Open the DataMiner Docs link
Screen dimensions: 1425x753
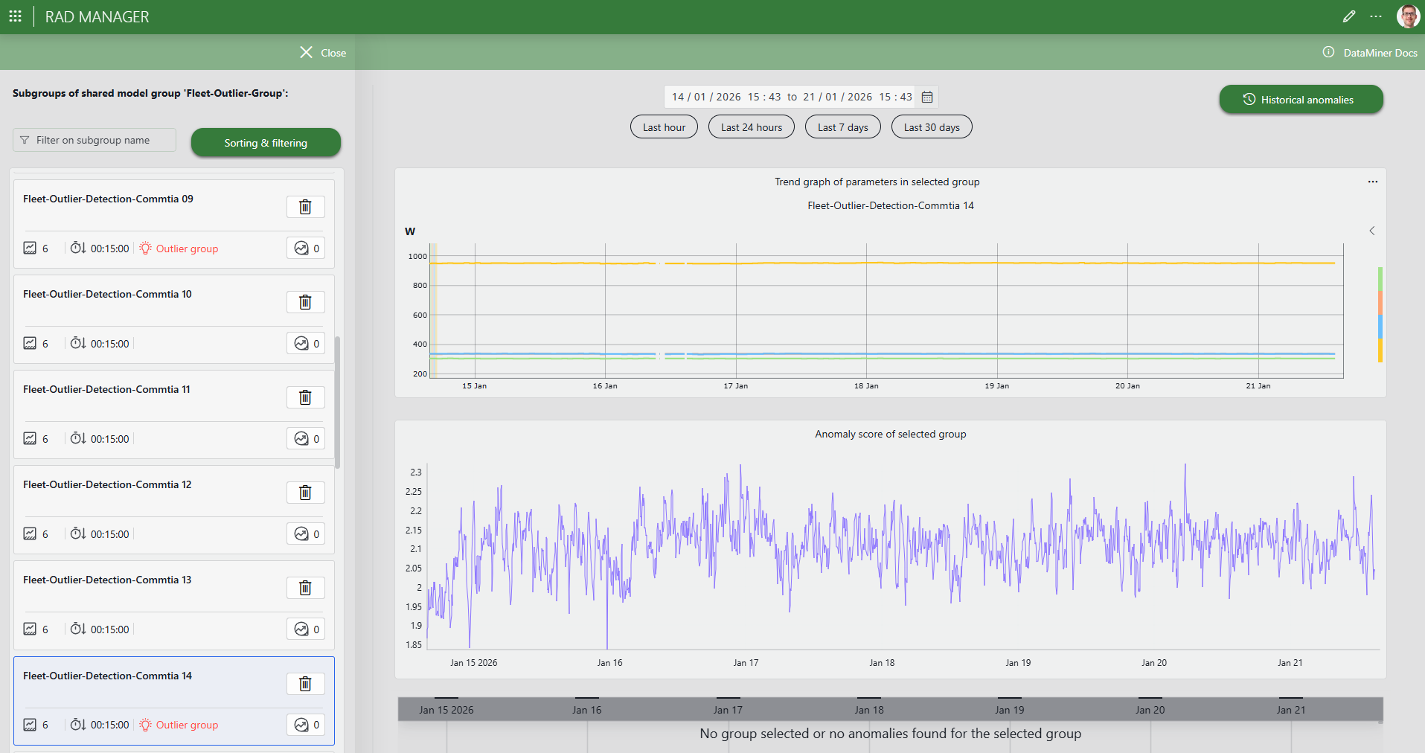pyautogui.click(x=1379, y=53)
